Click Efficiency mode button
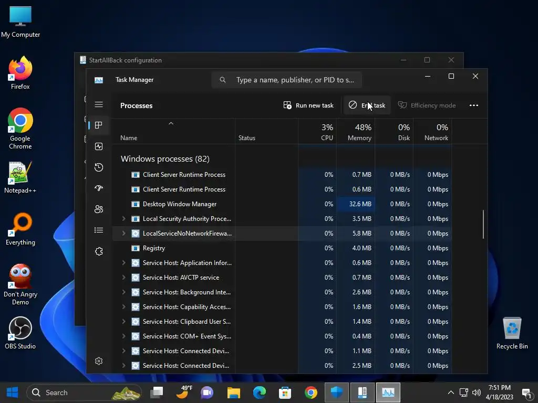The image size is (538, 403). tap(427, 105)
